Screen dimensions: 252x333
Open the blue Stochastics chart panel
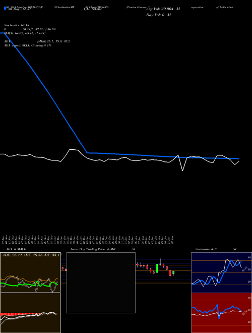coord(221,272)
